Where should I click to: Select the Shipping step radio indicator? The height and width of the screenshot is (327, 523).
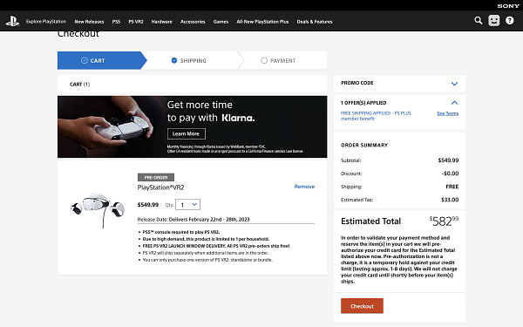pyautogui.click(x=174, y=60)
